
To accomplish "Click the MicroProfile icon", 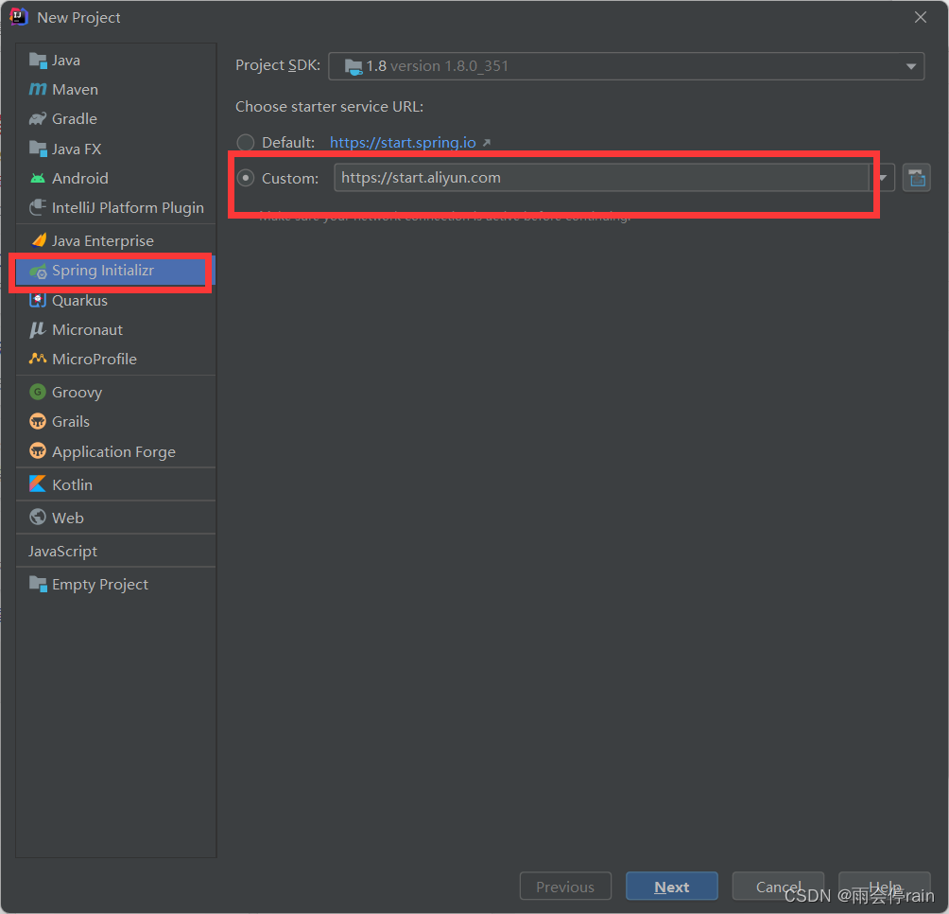I will point(38,359).
